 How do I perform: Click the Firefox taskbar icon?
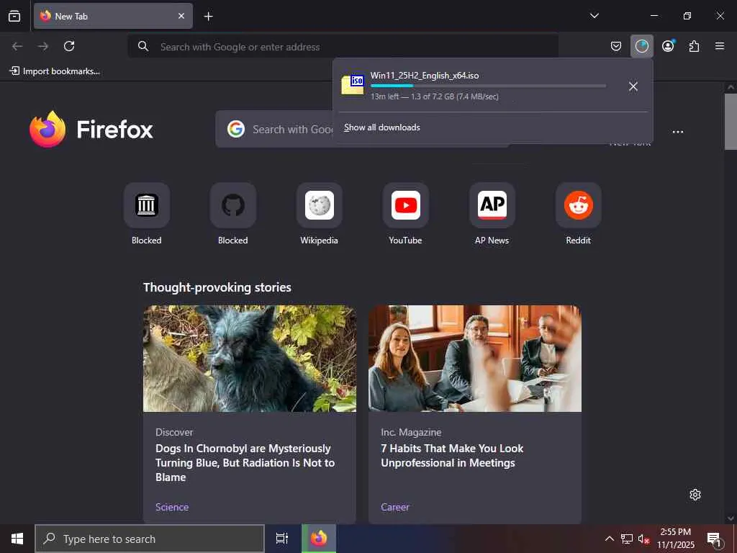pyautogui.click(x=319, y=539)
